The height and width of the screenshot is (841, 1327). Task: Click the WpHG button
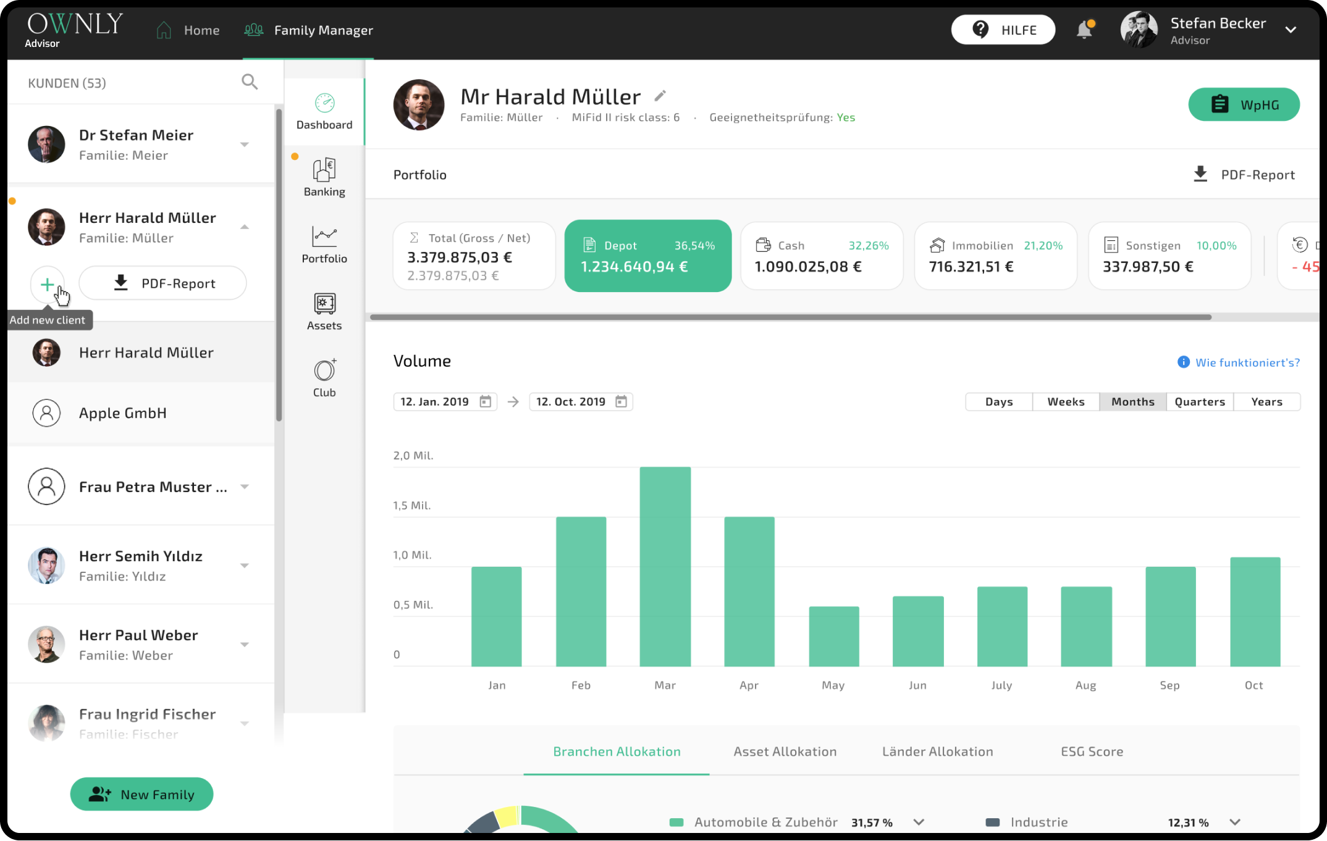1244,104
